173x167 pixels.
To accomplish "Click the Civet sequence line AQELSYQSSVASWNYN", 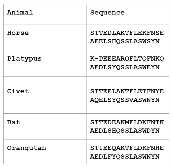I will point(125,100).
